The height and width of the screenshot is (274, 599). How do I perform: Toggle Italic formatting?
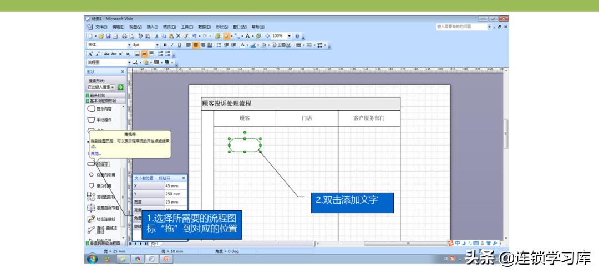(172, 45)
